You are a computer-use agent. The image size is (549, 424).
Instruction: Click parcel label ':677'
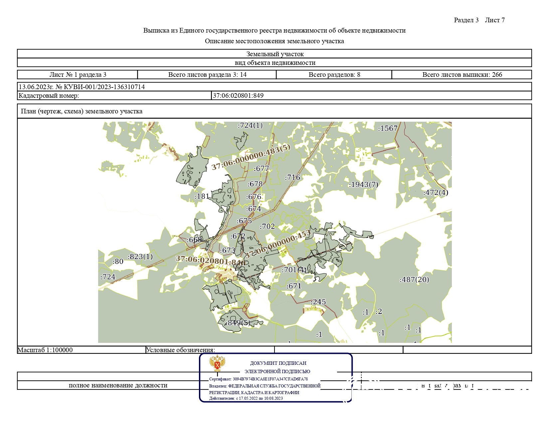(x=261, y=169)
